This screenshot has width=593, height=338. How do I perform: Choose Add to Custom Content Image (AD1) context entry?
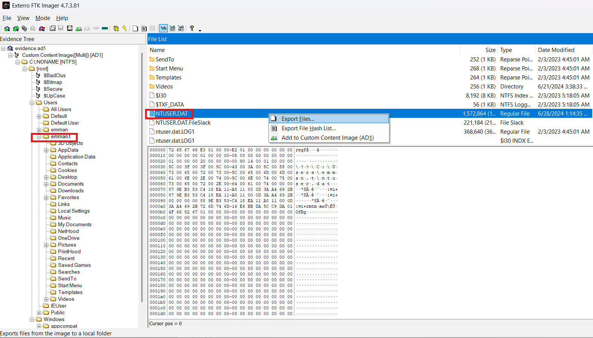click(x=329, y=138)
